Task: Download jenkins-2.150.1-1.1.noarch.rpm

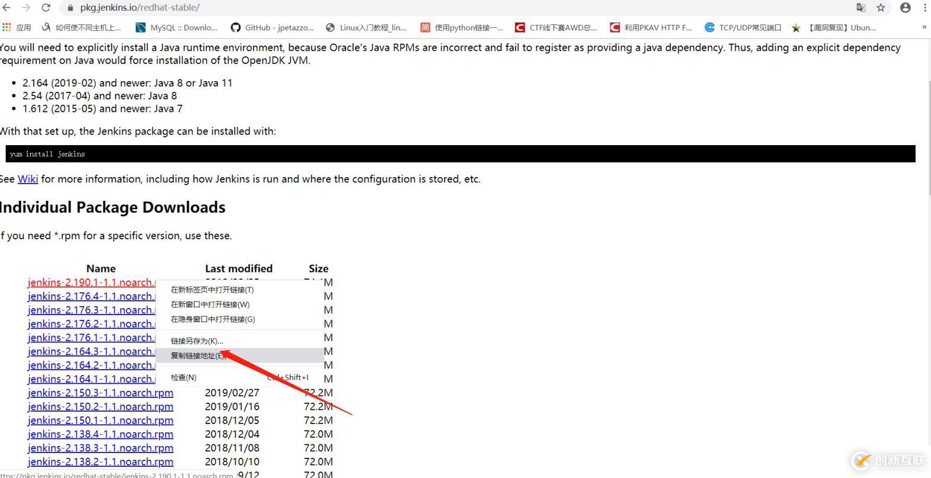Action: tap(101, 421)
